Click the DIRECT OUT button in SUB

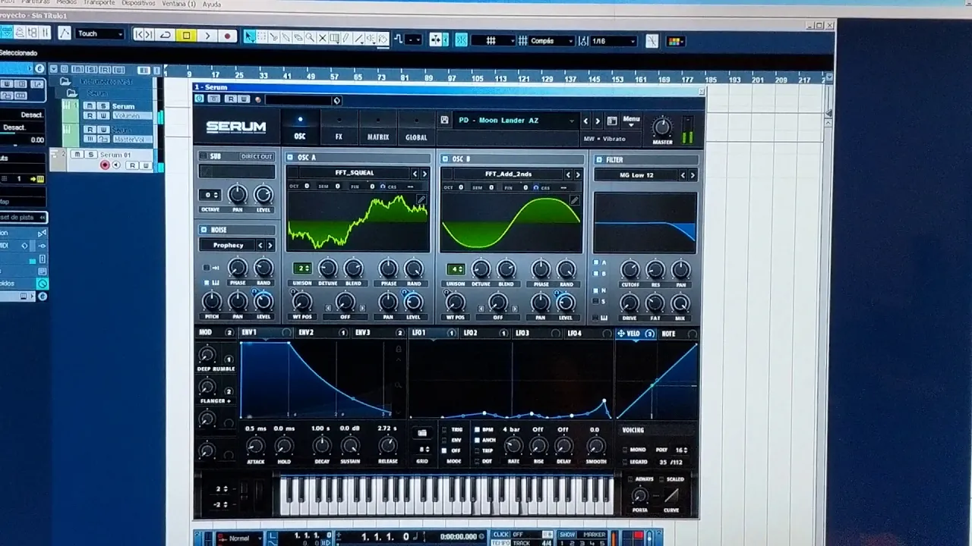tap(257, 156)
